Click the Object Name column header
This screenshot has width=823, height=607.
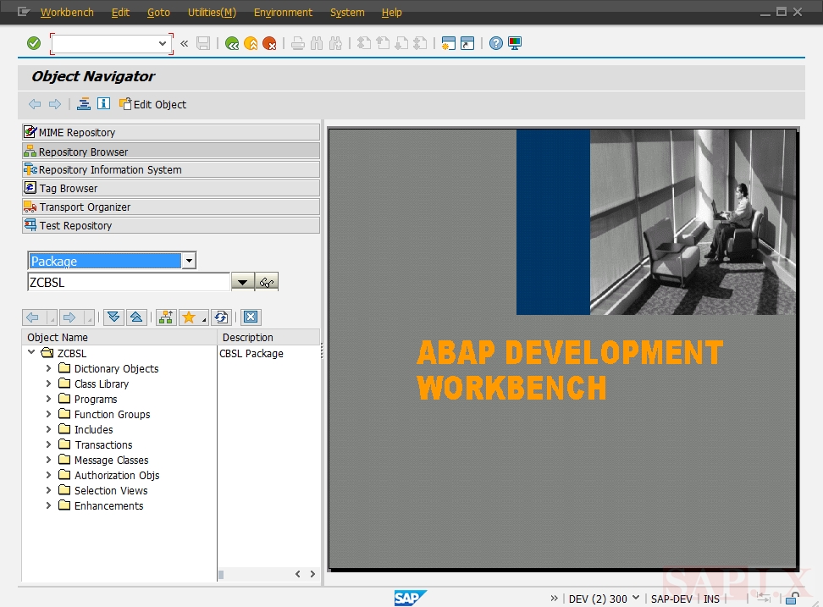pyautogui.click(x=119, y=337)
